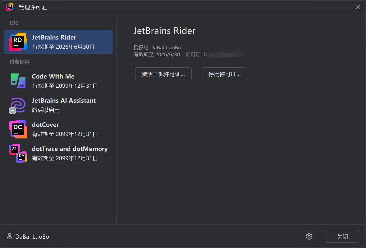Open the settings gear icon

[309, 236]
